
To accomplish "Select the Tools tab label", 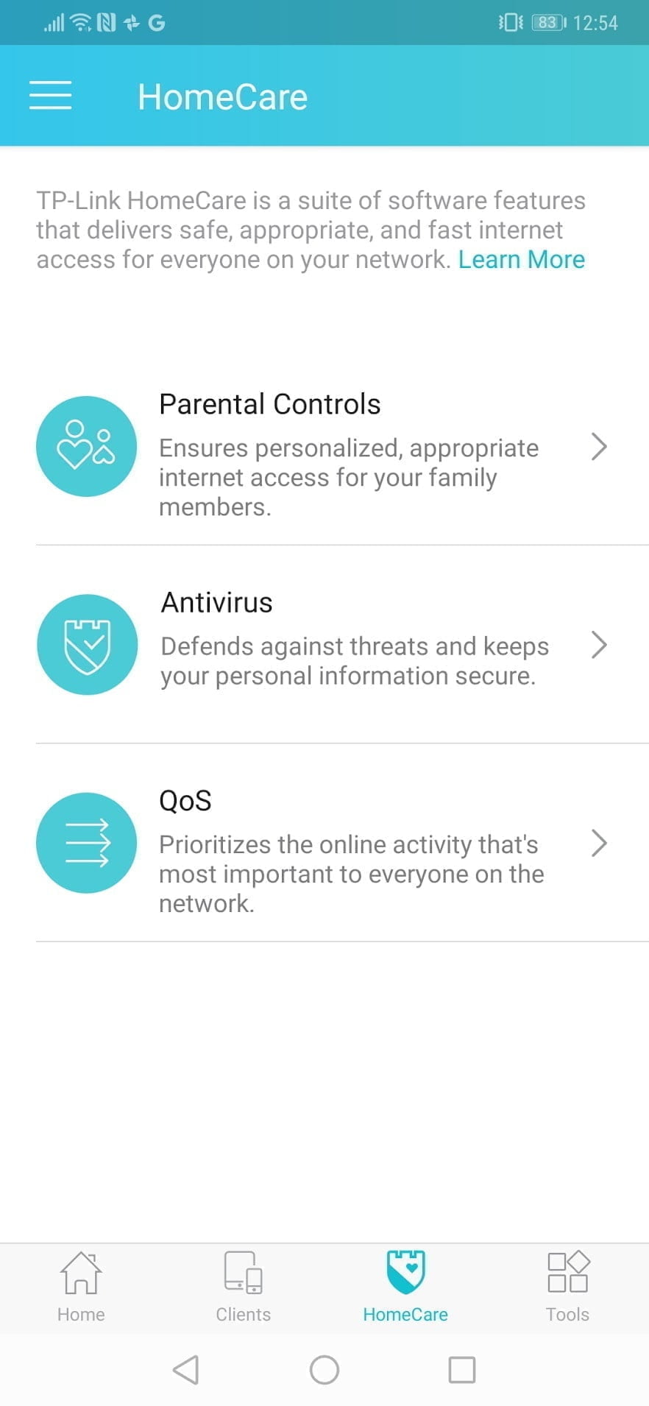I will pos(567,1315).
